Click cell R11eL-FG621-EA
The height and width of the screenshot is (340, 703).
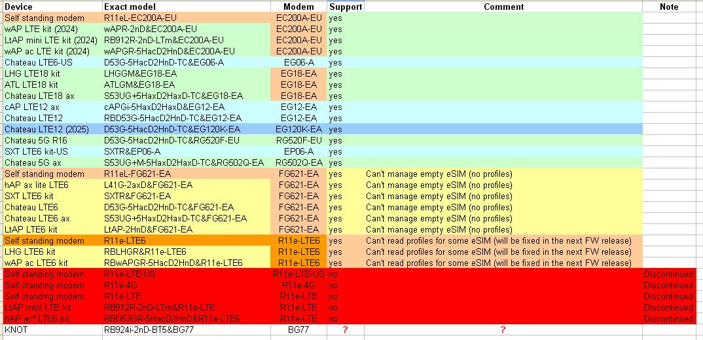click(x=186, y=174)
